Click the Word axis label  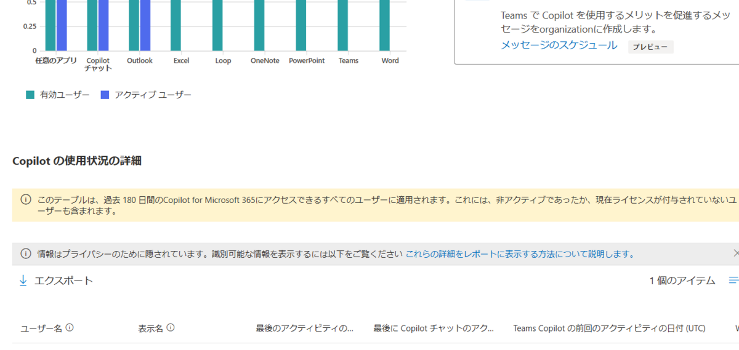390,61
